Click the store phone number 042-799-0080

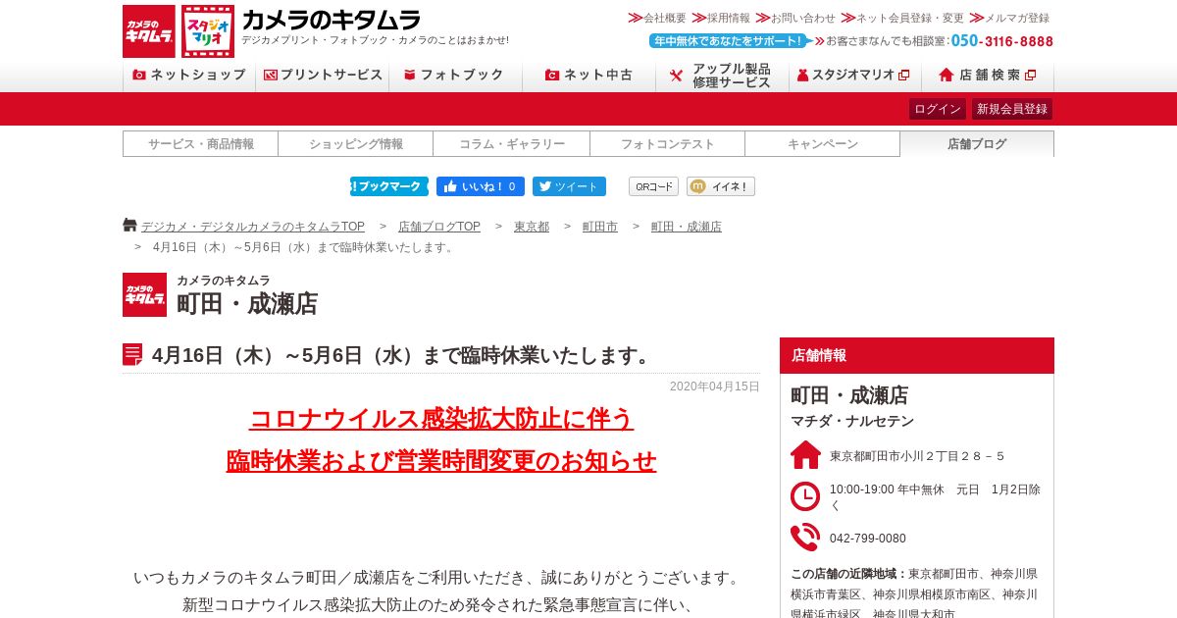868,539
